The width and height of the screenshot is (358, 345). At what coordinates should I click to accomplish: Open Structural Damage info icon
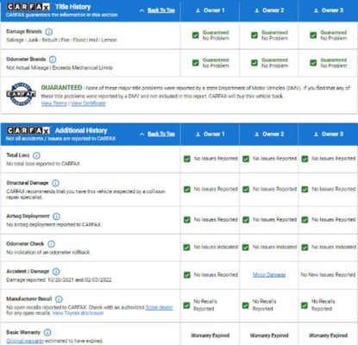pyautogui.click(x=56, y=183)
